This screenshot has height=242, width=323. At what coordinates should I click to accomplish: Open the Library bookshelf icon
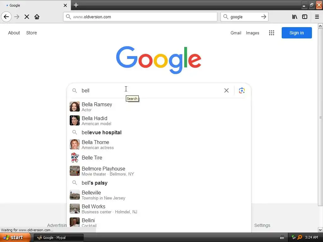pos(295,17)
